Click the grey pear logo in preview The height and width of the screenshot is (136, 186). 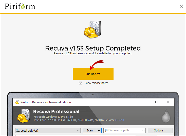166,116
